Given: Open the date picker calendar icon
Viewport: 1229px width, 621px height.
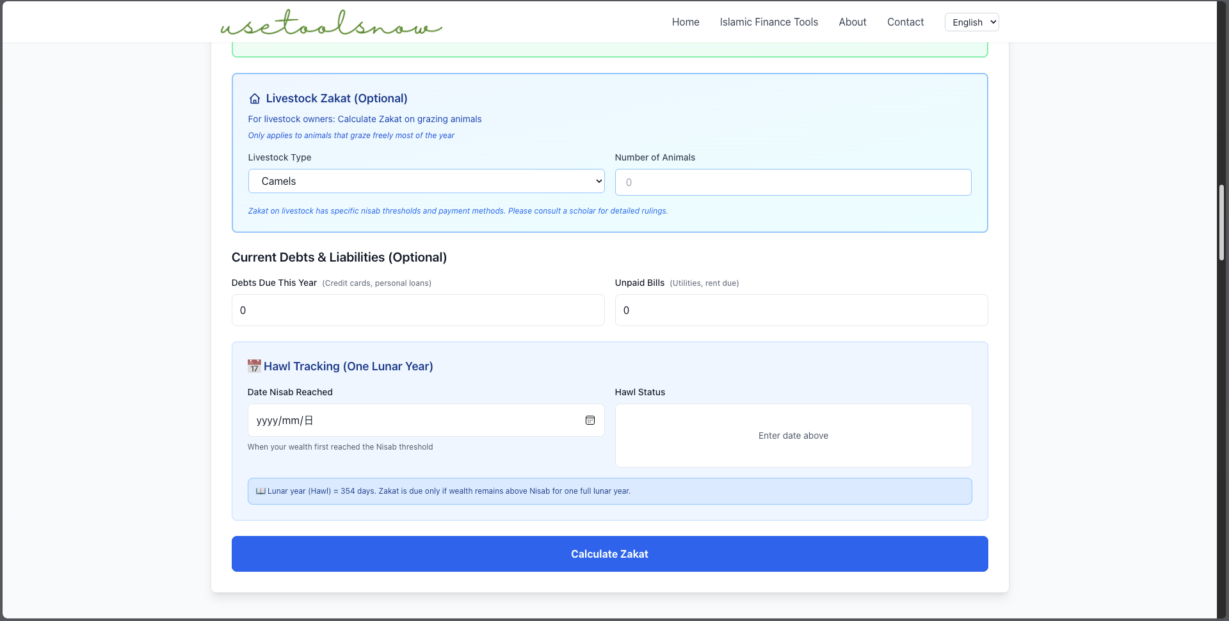Looking at the screenshot, I should pos(590,420).
